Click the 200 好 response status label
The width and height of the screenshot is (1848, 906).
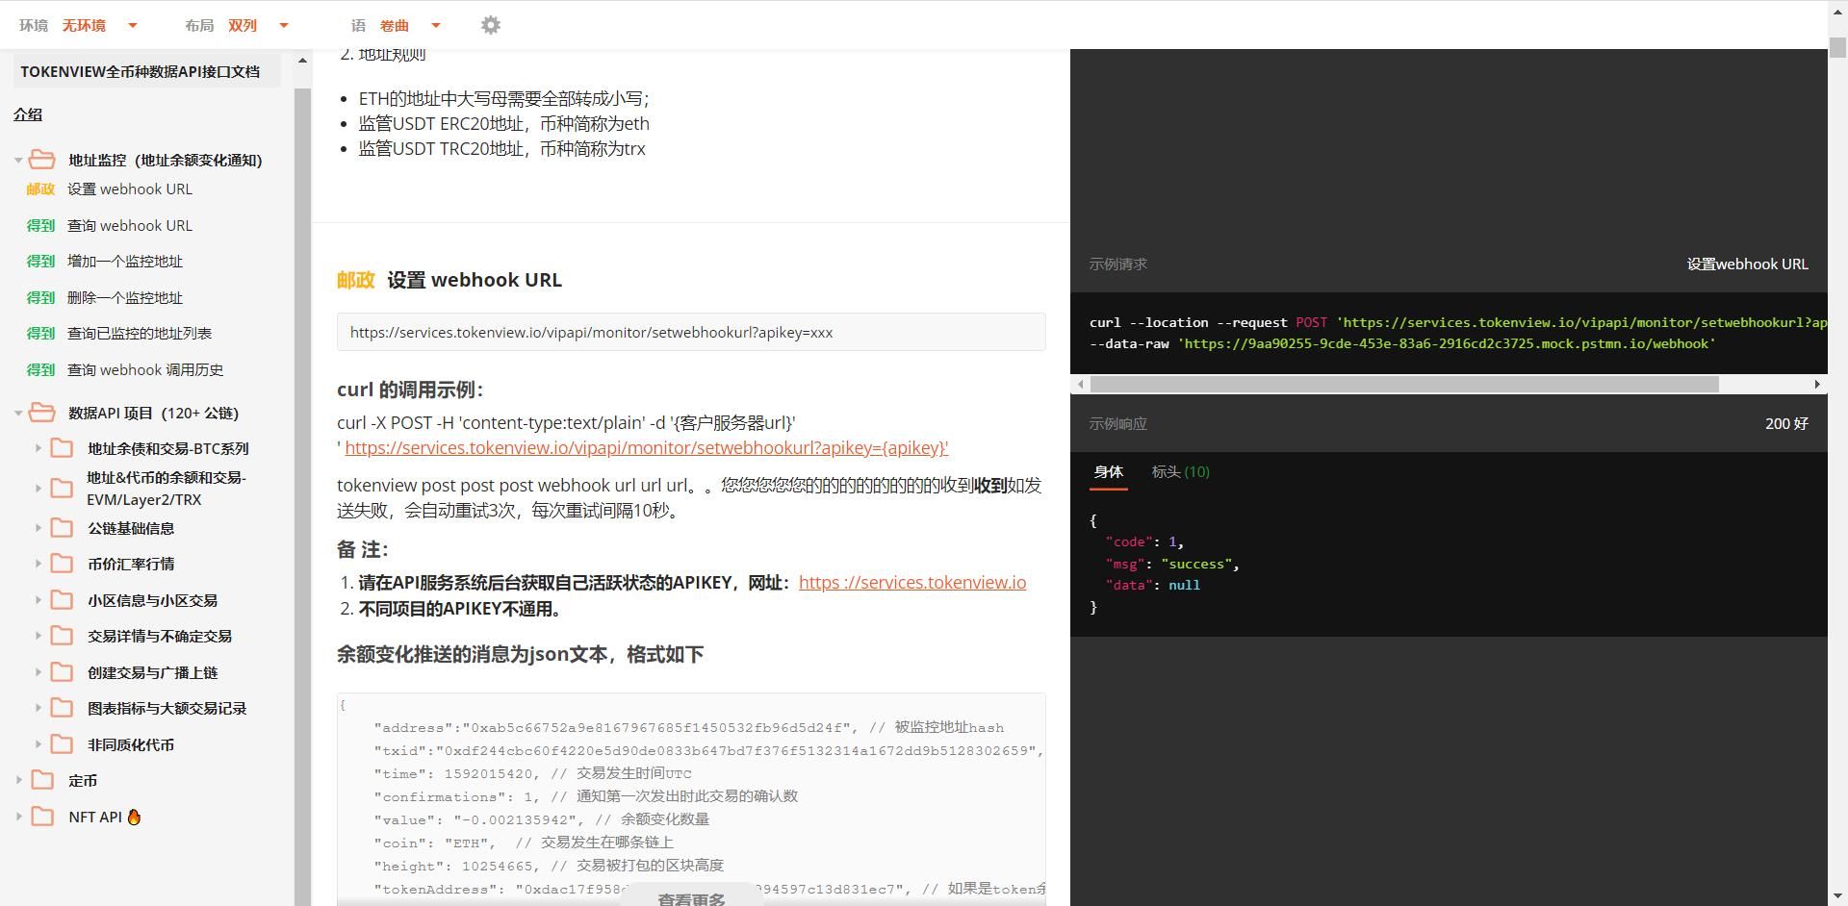tap(1786, 423)
